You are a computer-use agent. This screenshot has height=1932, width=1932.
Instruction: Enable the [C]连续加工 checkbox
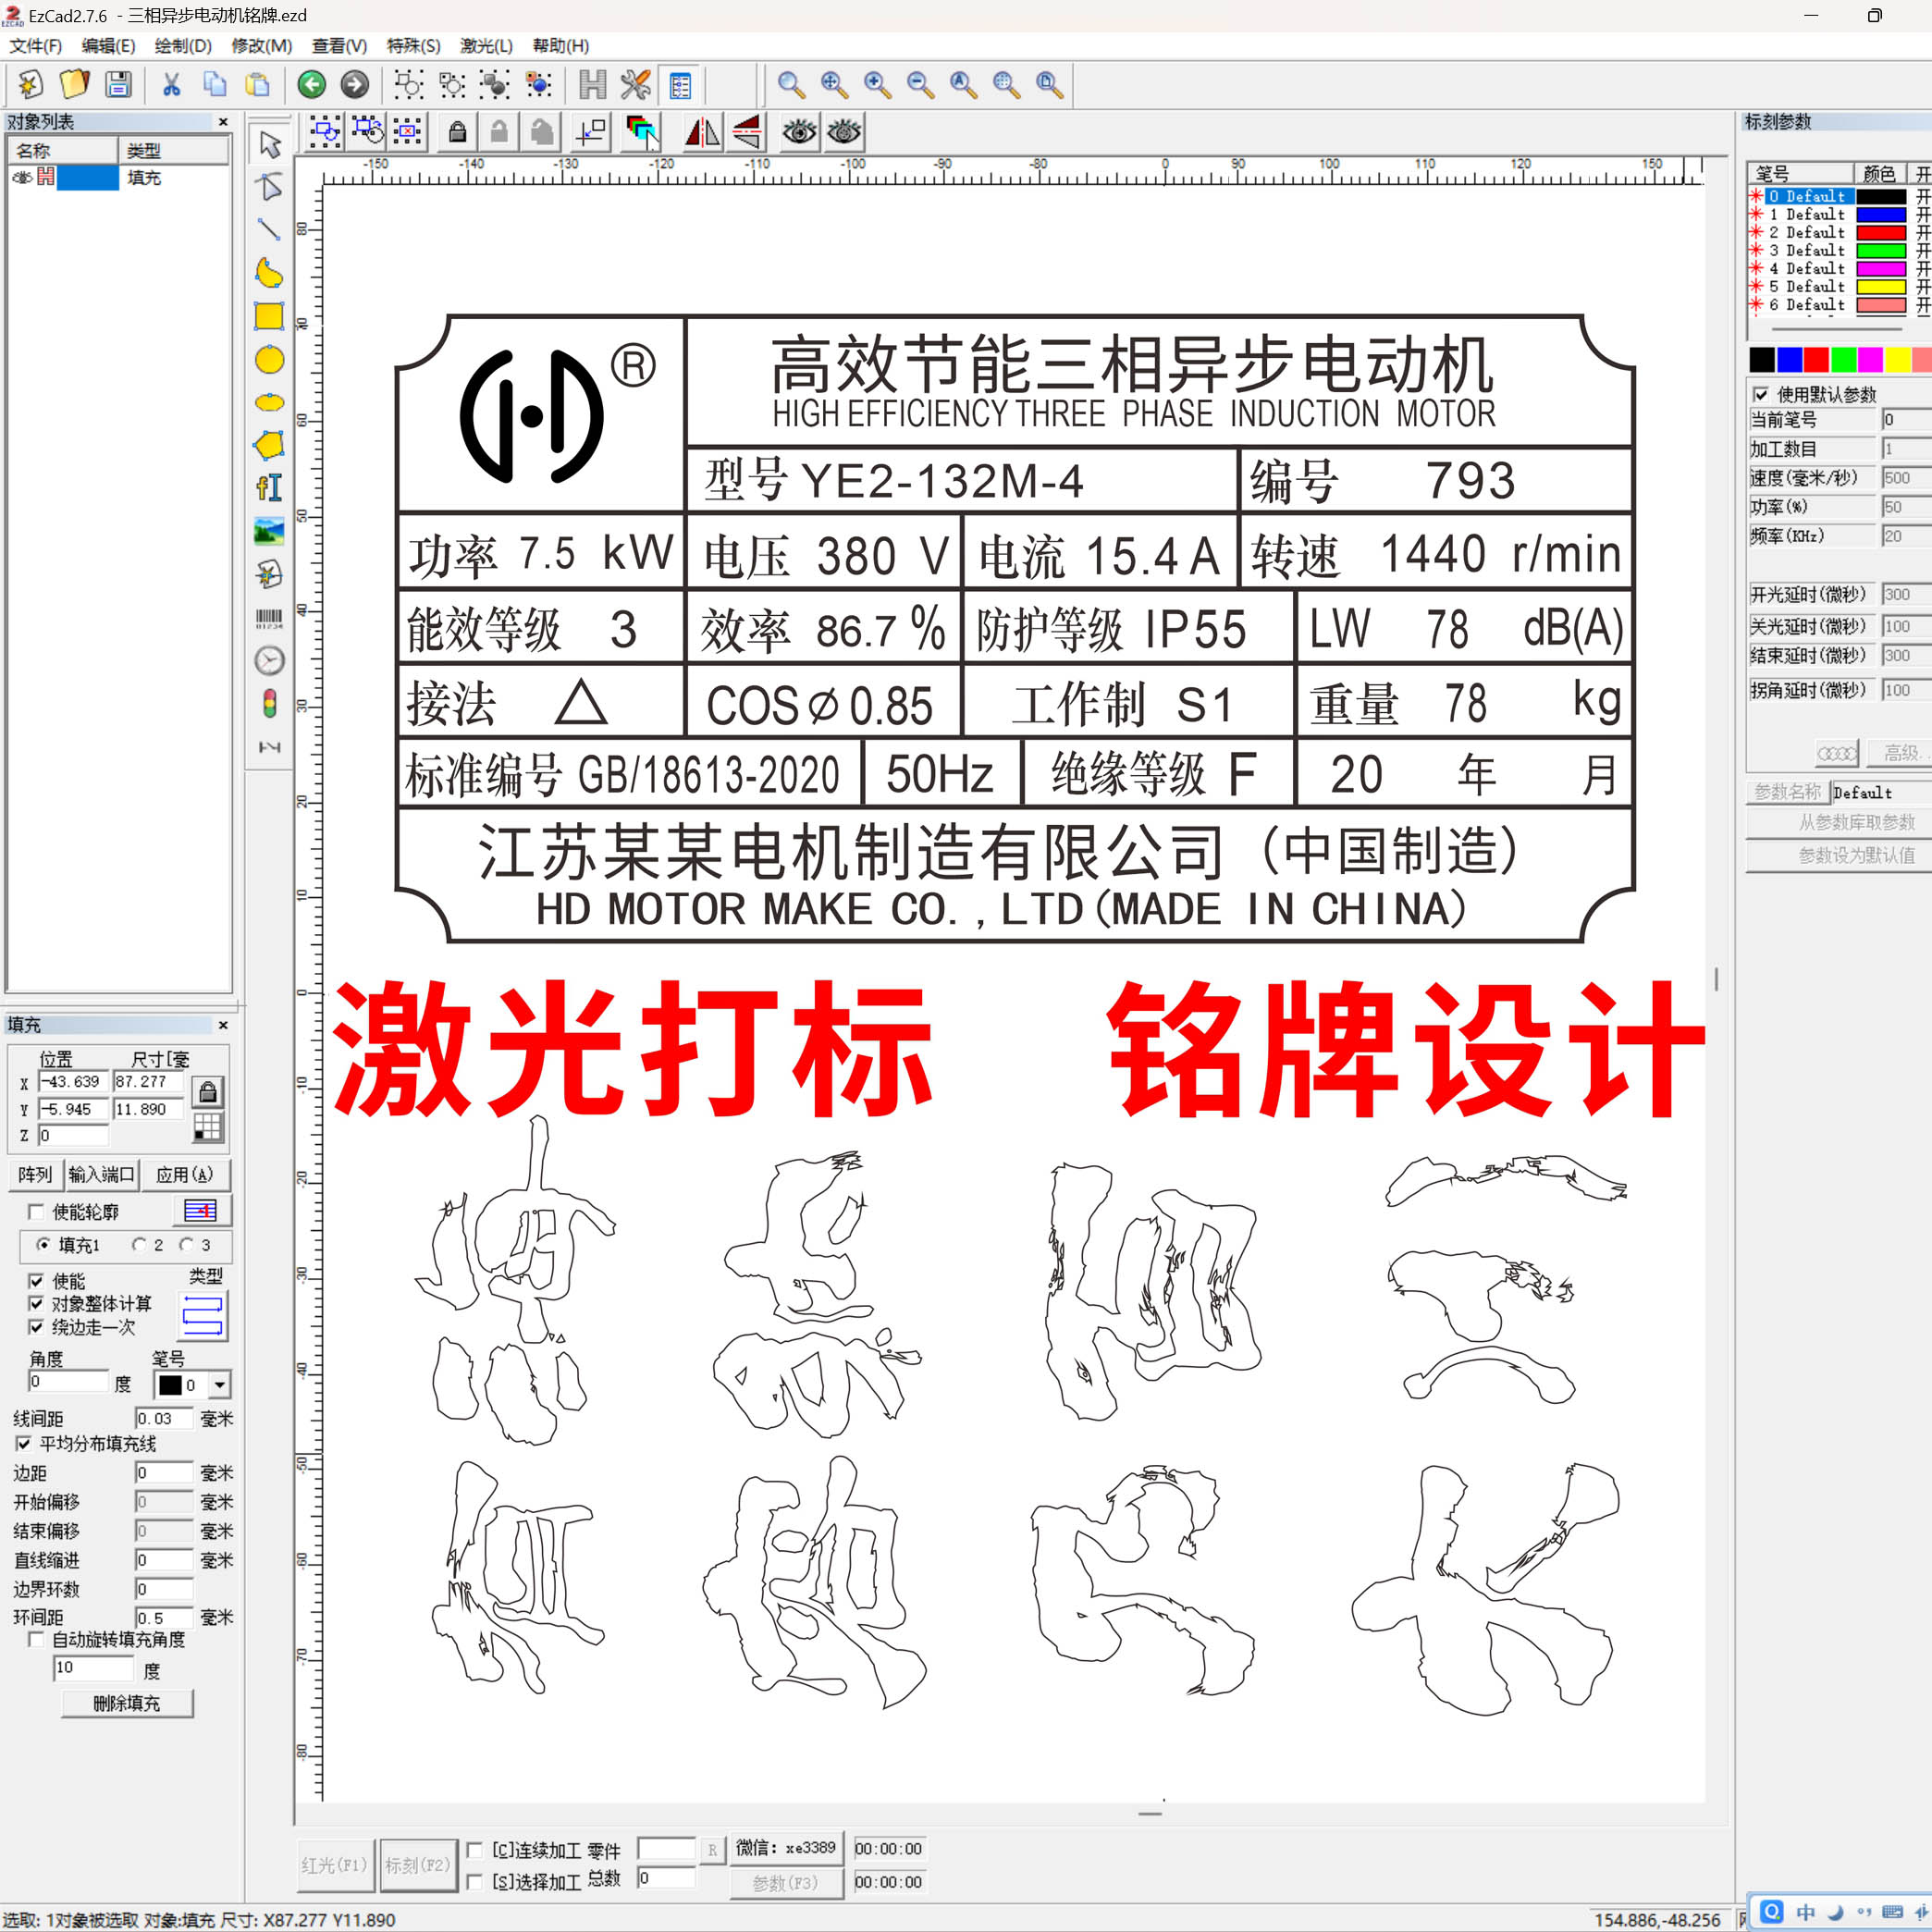[x=475, y=1850]
